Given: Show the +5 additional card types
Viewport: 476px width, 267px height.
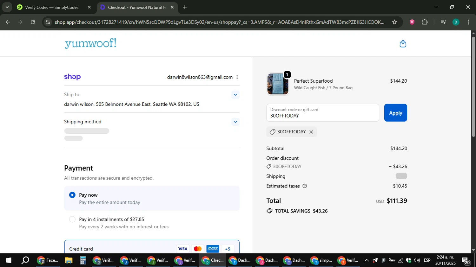Looking at the screenshot, I should [228, 249].
